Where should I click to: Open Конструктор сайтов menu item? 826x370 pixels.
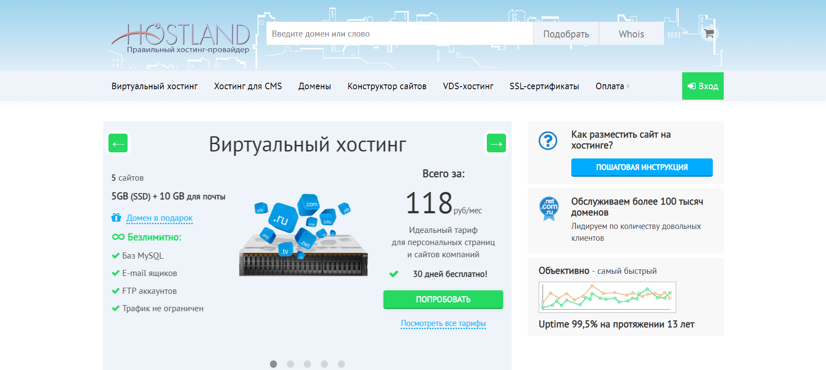[x=387, y=86]
